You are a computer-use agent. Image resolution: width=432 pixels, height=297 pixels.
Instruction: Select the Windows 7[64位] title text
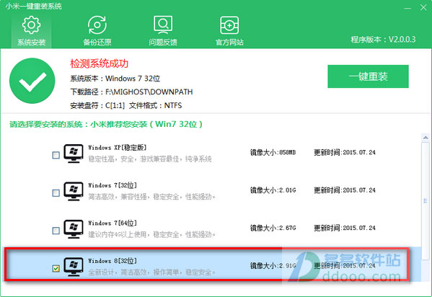[113, 223]
